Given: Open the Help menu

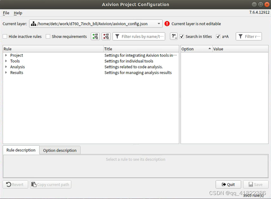Looking at the screenshot, I should 18,13.
